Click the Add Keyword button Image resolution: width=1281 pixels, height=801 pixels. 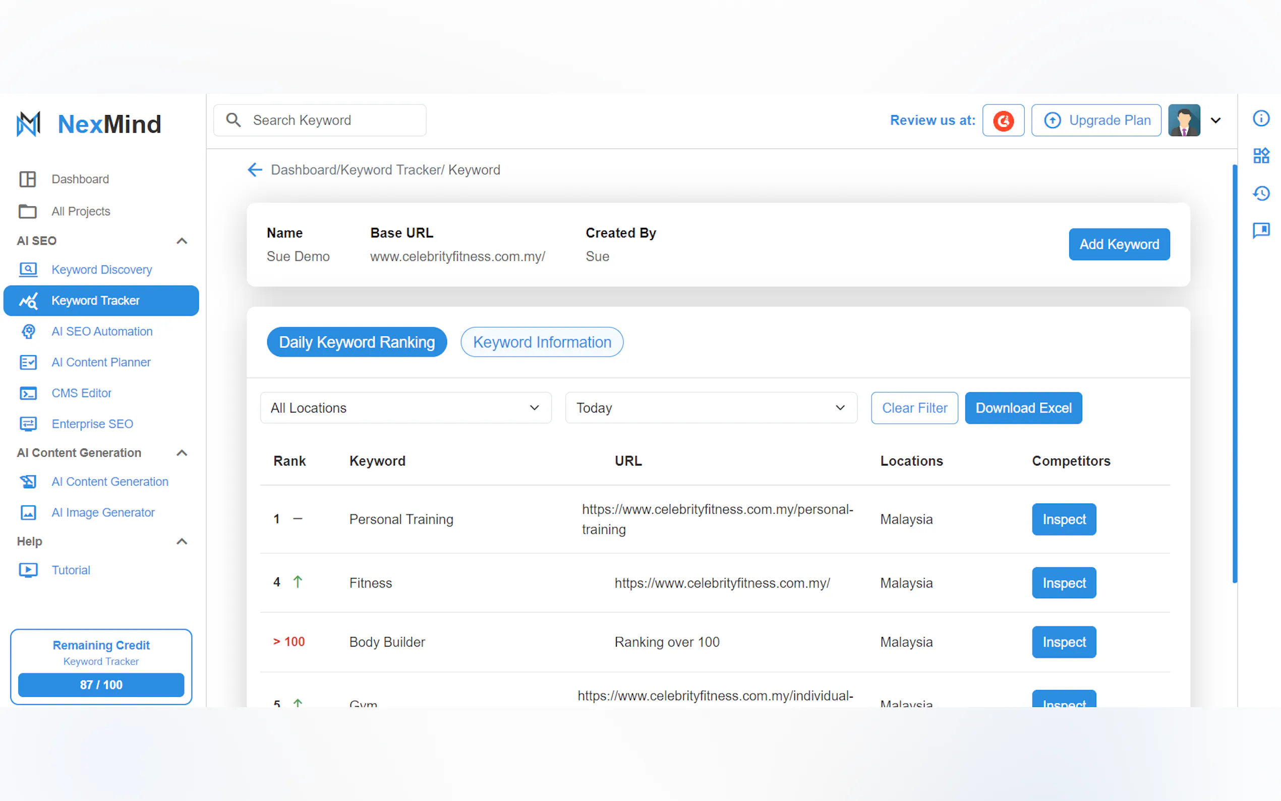tap(1119, 244)
